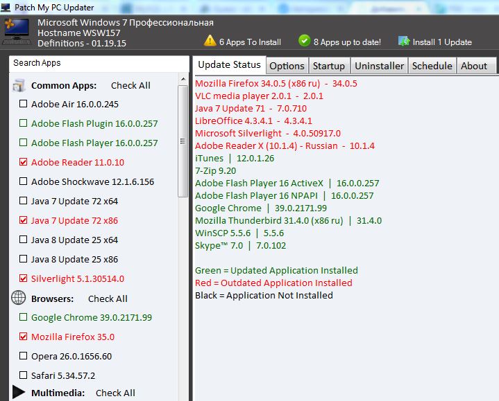Viewport: 499px width, 401px height.
Task: Select Adobe Flash Player 16 NPAPI line
Action: pos(284,195)
